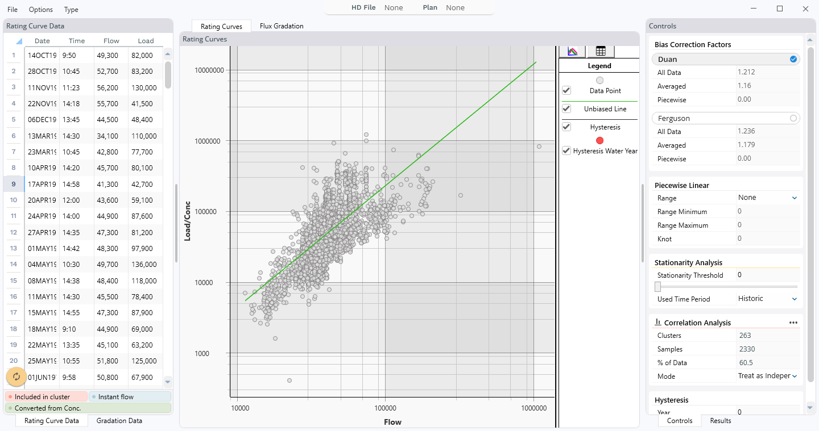
Task: Click the table select-all corner triangle
Action: (x=19, y=41)
